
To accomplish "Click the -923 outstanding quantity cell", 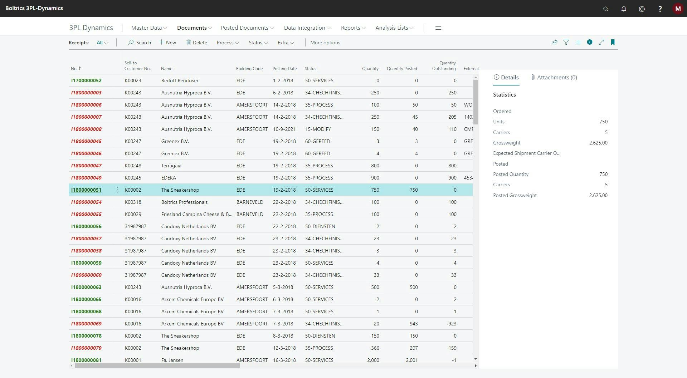I will pos(451,324).
